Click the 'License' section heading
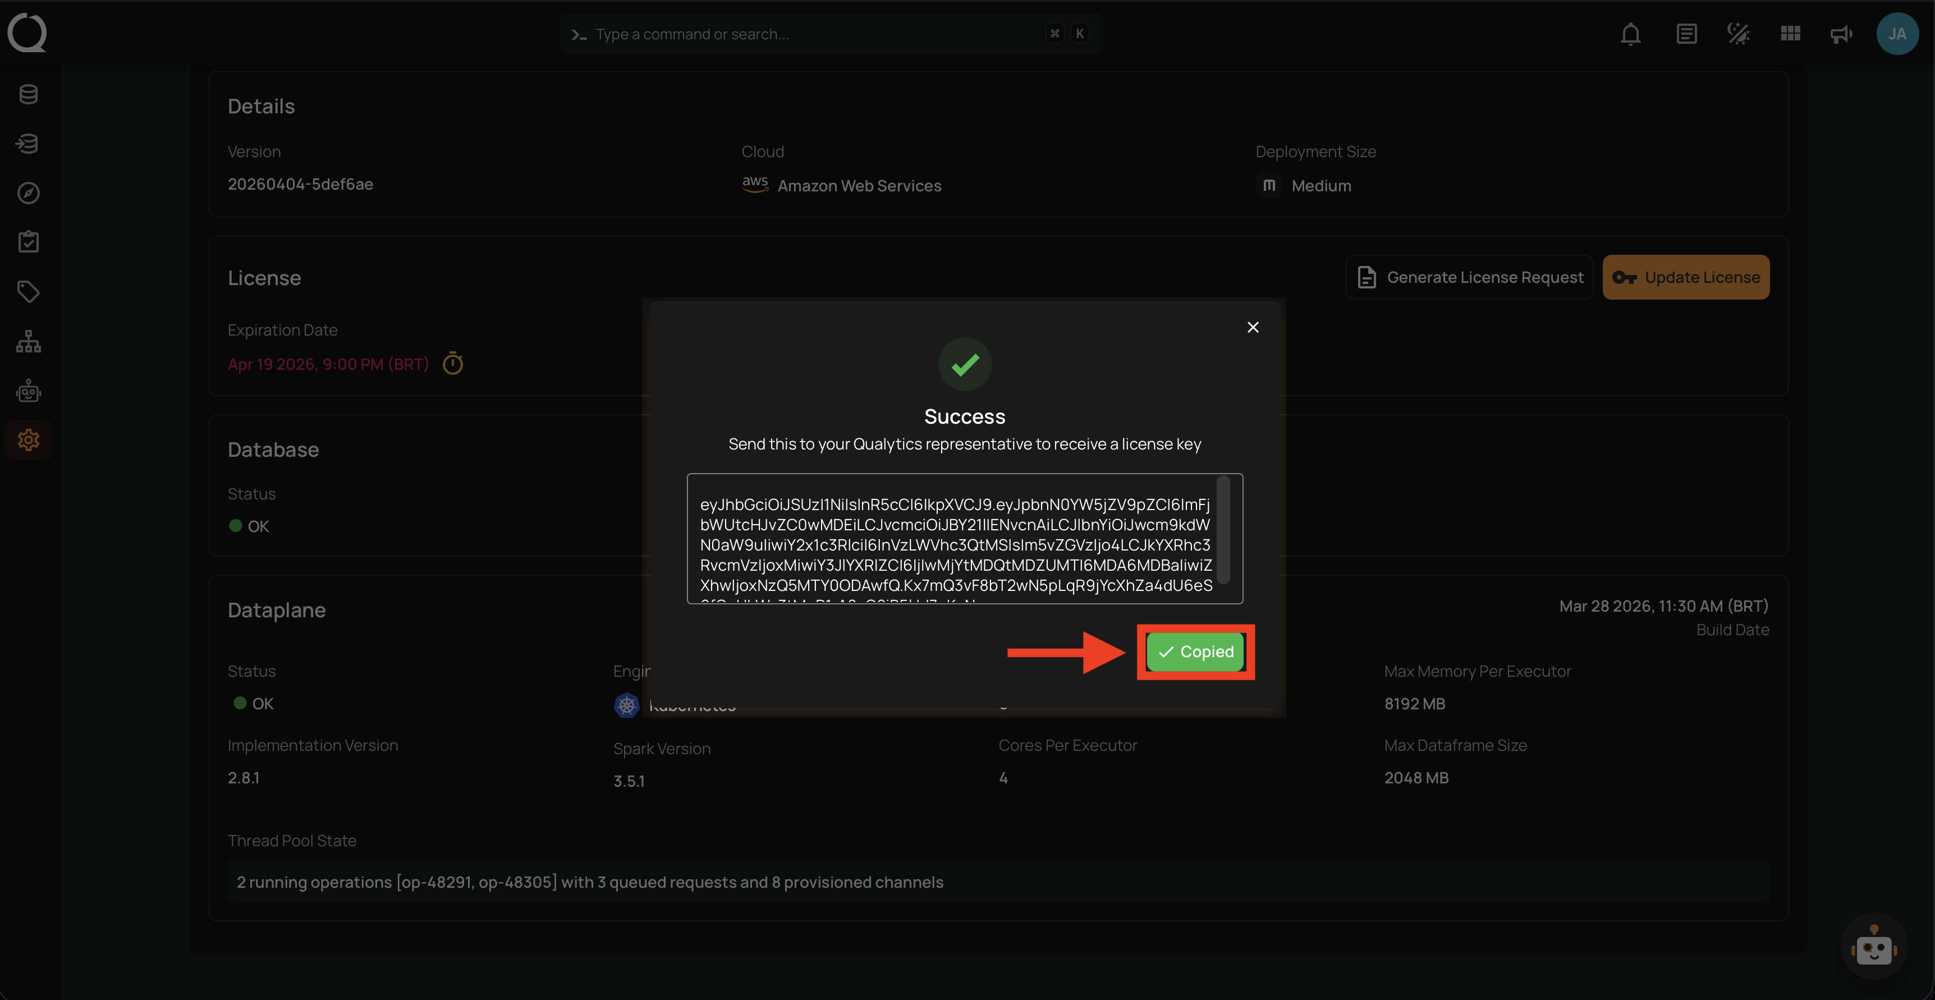The width and height of the screenshot is (1935, 1000). click(264, 278)
